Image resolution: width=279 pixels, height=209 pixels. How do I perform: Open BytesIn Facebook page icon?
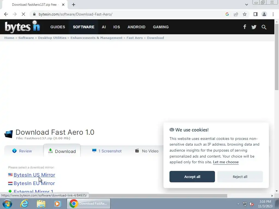pyautogui.click(x=245, y=27)
